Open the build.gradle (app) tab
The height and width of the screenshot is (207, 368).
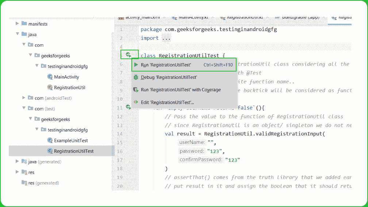[299, 17]
